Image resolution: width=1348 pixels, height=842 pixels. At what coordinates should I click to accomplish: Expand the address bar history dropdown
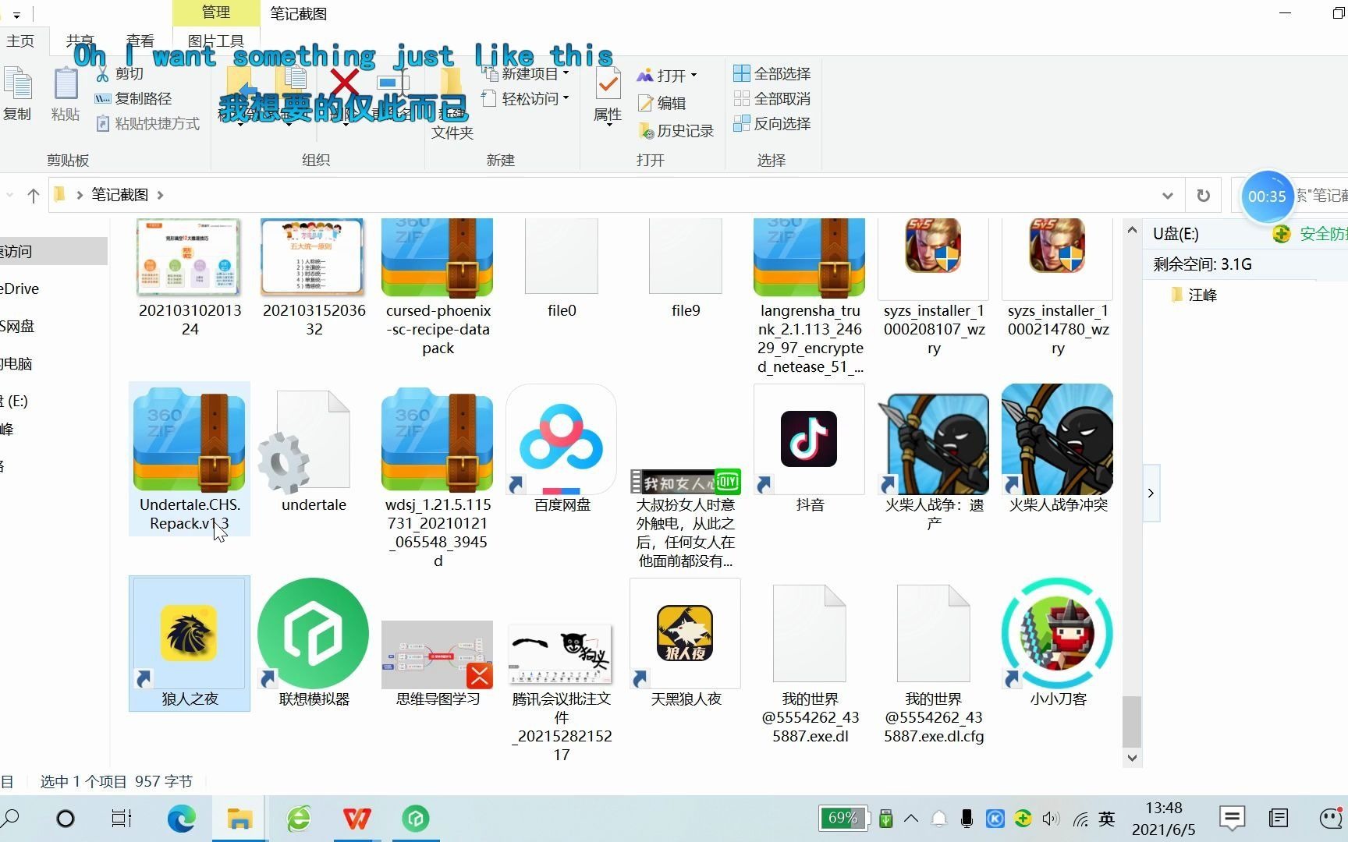(x=1167, y=195)
